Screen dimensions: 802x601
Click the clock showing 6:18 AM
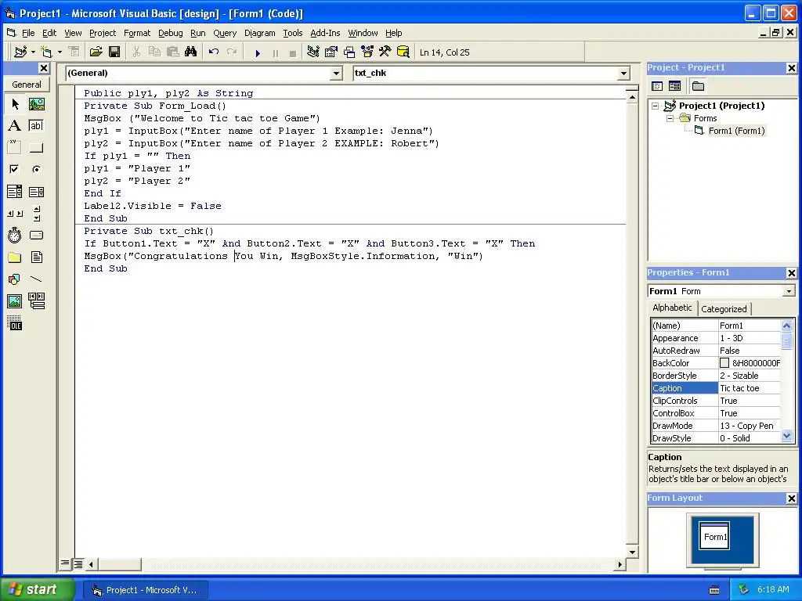(x=773, y=589)
